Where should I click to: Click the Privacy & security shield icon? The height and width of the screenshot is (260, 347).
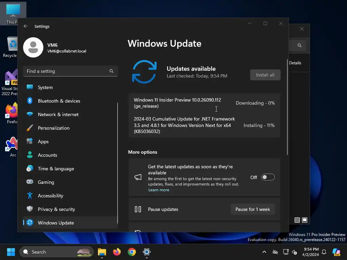point(30,209)
